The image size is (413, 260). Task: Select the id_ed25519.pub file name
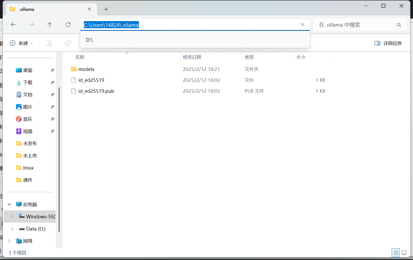96,91
